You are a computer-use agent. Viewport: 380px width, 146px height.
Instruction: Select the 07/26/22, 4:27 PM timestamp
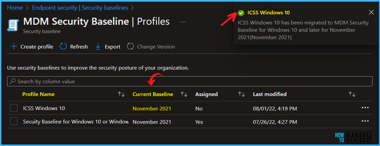(275, 122)
